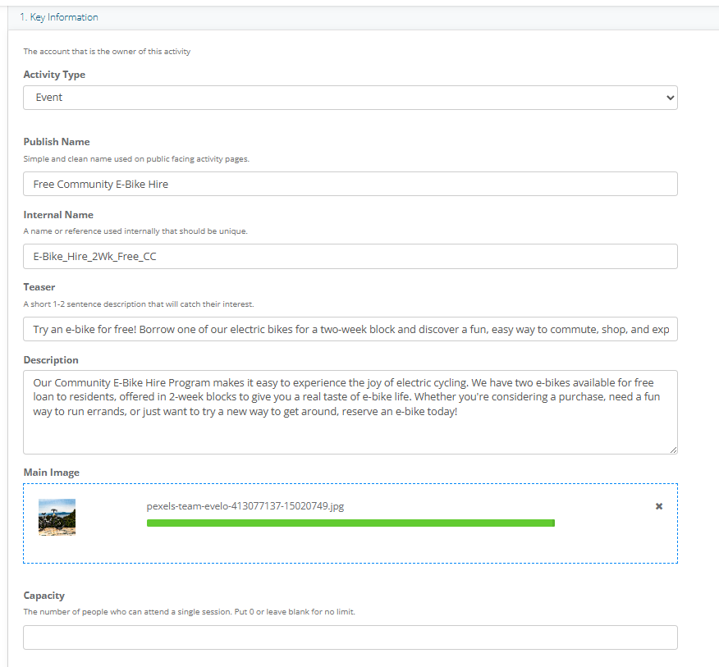Click the Activity Type label
This screenshot has height=667, width=719.
(54, 75)
